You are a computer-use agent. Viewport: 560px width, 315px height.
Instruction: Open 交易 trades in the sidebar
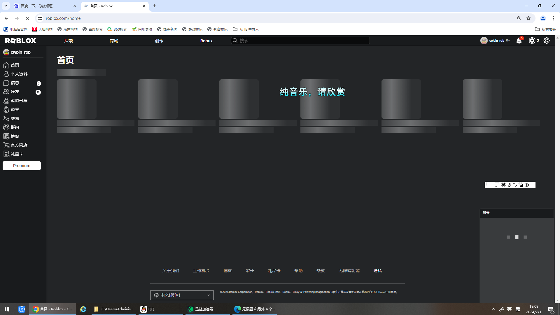coord(11,118)
